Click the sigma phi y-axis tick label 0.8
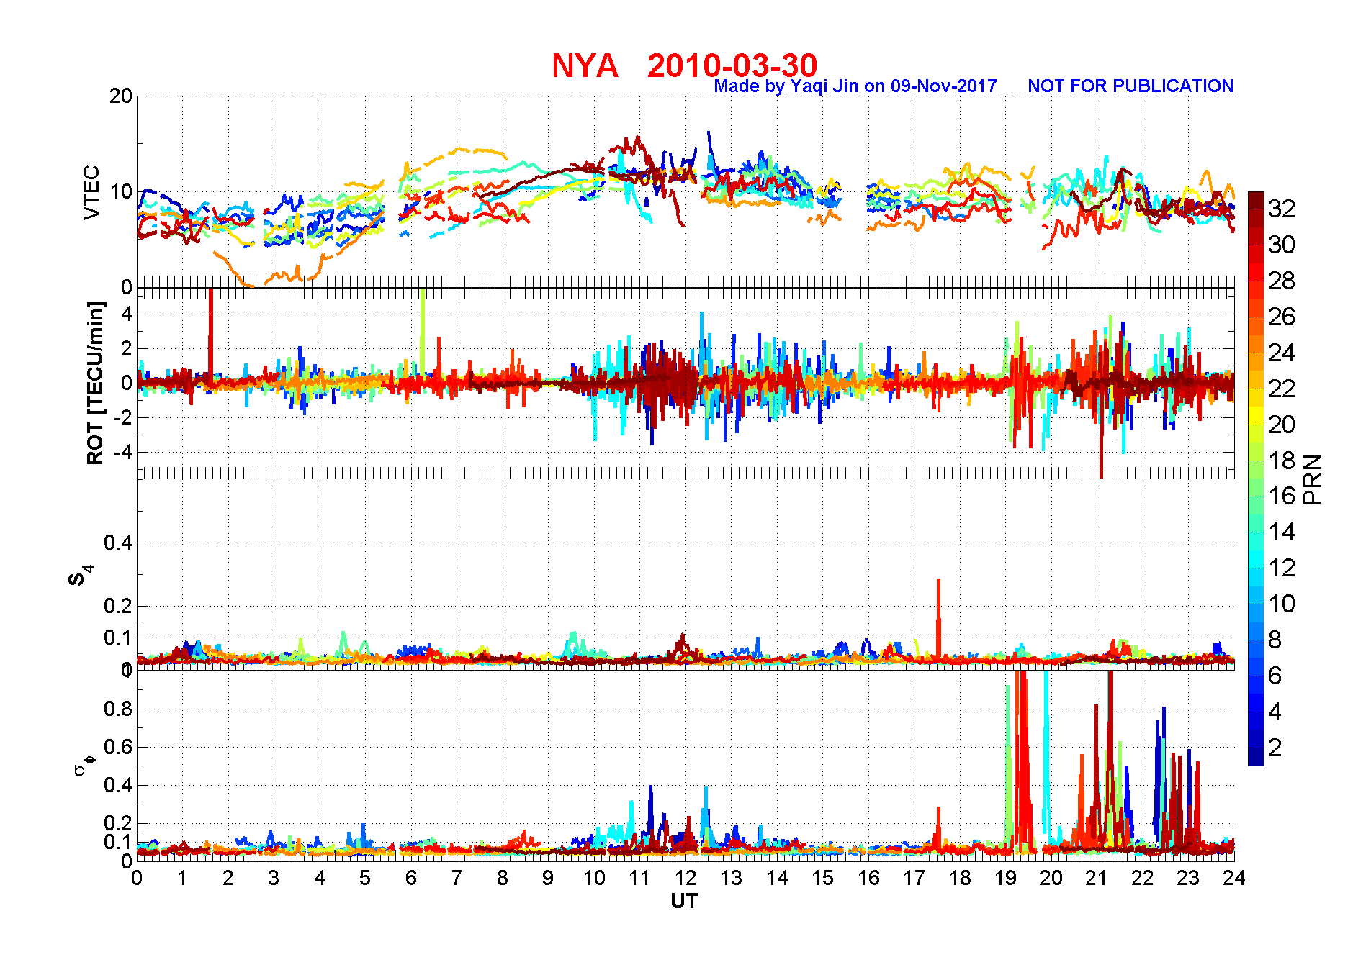The height and width of the screenshot is (957, 1371). tap(118, 709)
